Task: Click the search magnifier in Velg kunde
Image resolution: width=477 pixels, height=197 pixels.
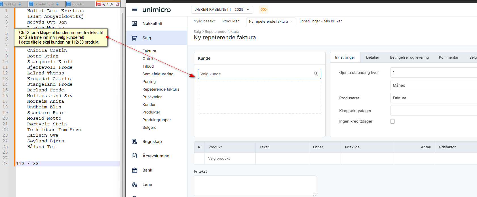Action: pos(316,74)
